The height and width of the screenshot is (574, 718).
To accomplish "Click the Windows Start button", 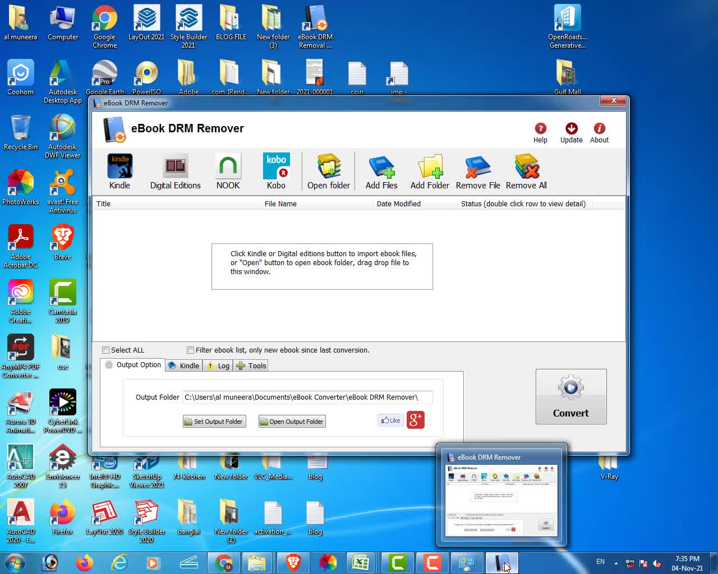I will coord(15,562).
